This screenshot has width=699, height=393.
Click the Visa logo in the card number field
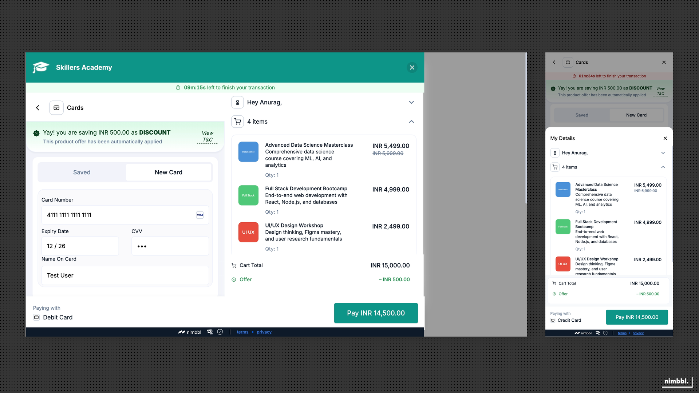tap(200, 215)
